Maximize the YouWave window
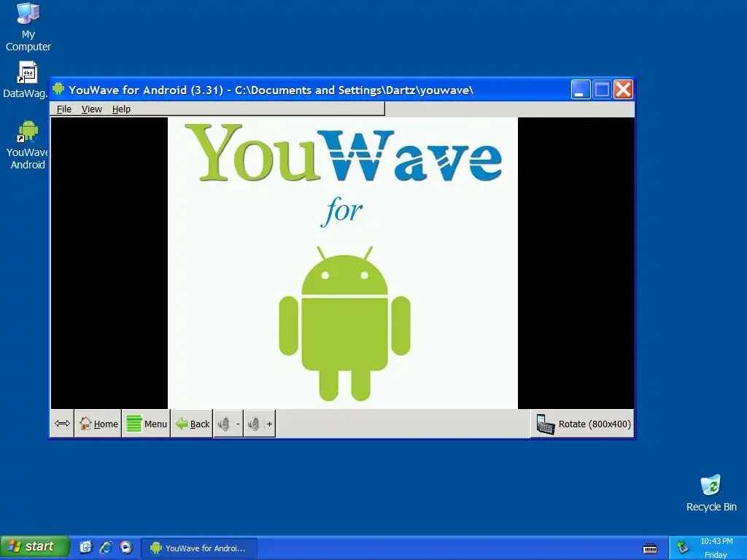Viewport: 747px width, 560px height. [x=602, y=89]
